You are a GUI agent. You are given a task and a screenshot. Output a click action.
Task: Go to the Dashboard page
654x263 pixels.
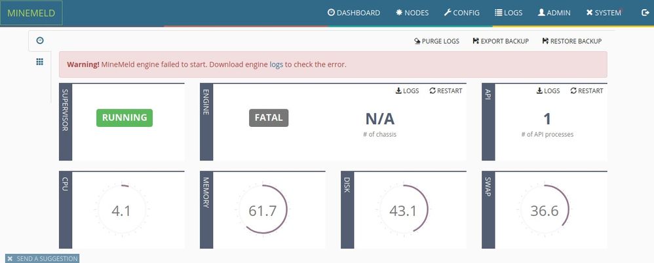(354, 12)
